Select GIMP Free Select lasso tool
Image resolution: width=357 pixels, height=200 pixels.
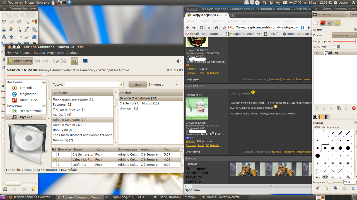tap(19, 22)
